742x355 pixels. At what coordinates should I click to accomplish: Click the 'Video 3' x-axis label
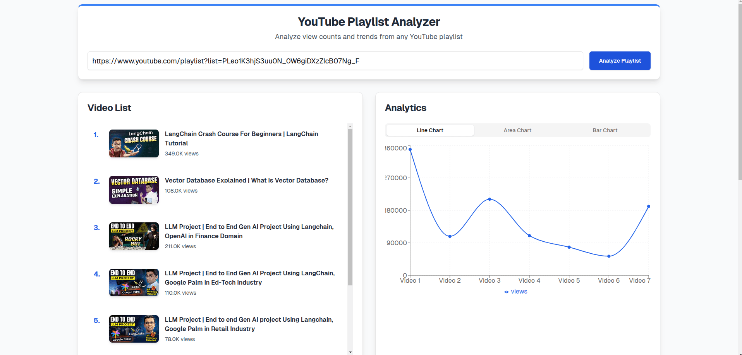coord(490,280)
